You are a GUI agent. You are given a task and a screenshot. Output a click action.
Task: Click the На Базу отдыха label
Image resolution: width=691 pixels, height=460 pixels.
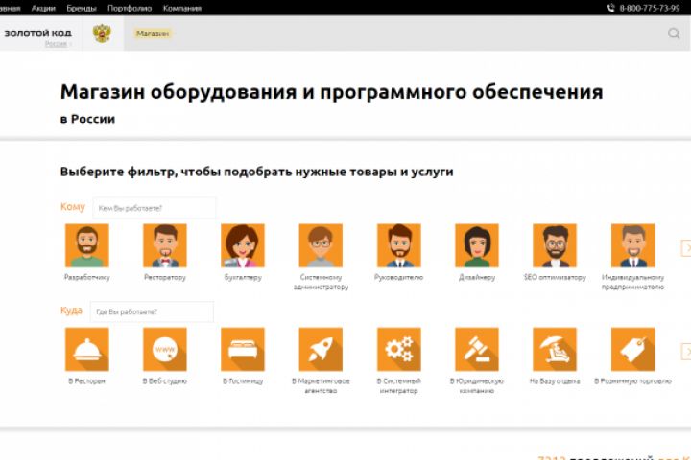click(x=555, y=381)
